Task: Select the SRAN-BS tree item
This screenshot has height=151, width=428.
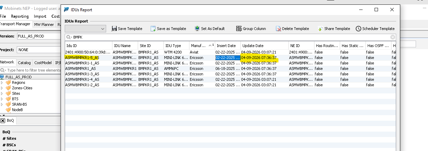Action: pos(20,104)
